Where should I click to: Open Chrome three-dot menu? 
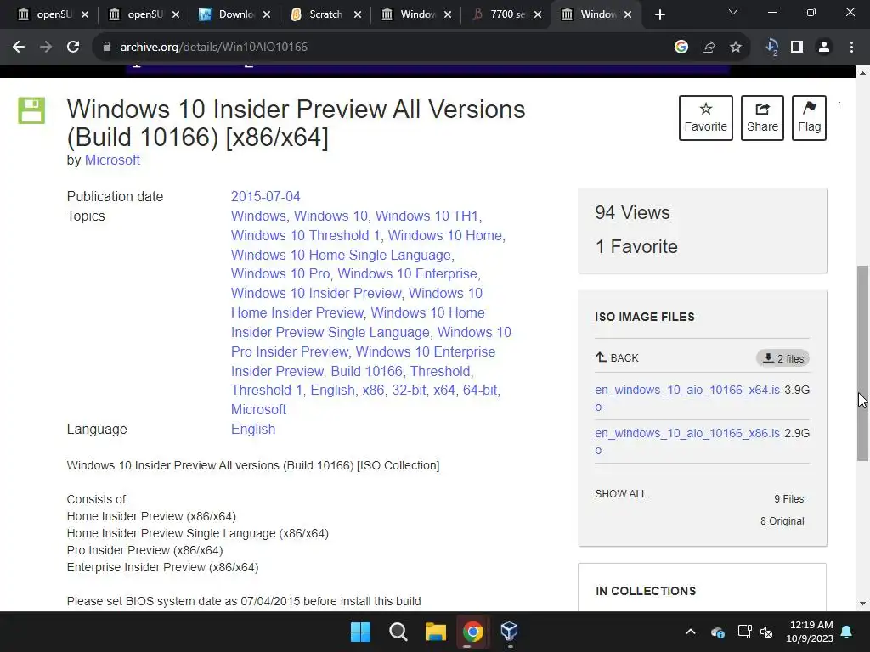pos(851,48)
